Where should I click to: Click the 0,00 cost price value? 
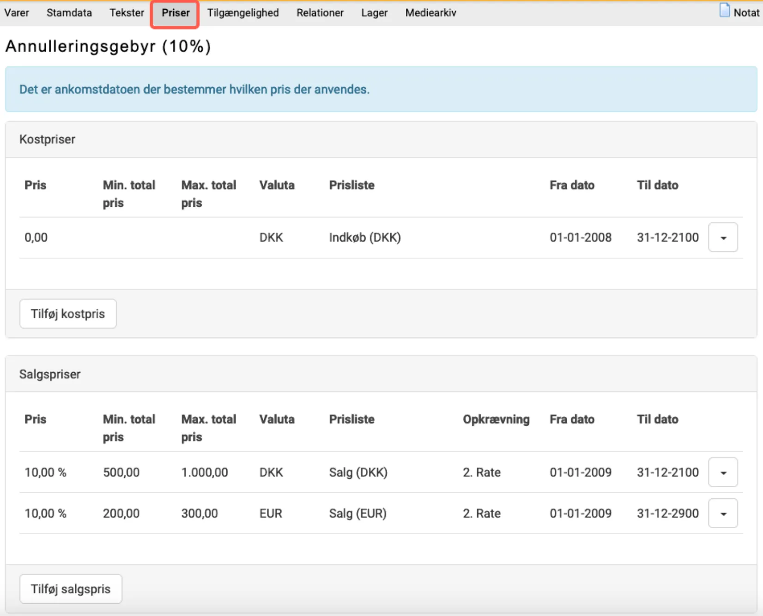36,238
